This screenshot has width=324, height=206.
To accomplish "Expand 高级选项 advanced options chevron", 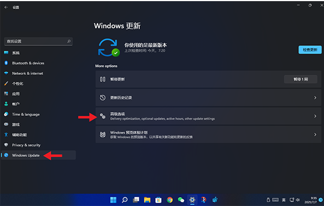I will click(315, 116).
